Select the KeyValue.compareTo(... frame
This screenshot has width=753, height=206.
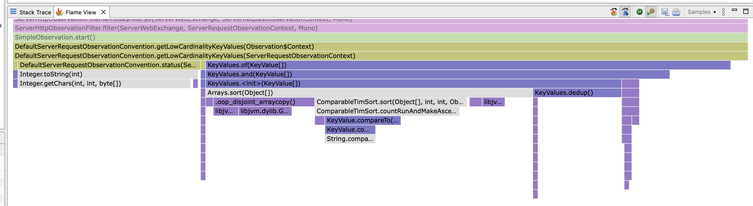point(362,120)
